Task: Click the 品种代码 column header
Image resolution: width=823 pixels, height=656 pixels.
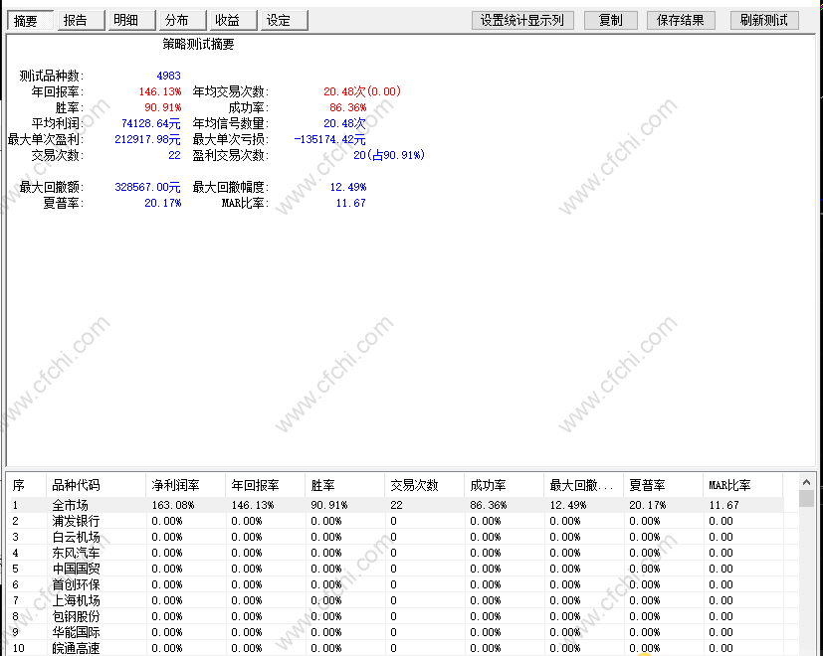Action: tap(96, 486)
